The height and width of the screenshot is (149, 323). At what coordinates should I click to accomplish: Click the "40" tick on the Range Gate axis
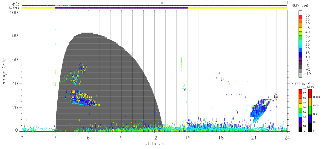(x=15, y=83)
